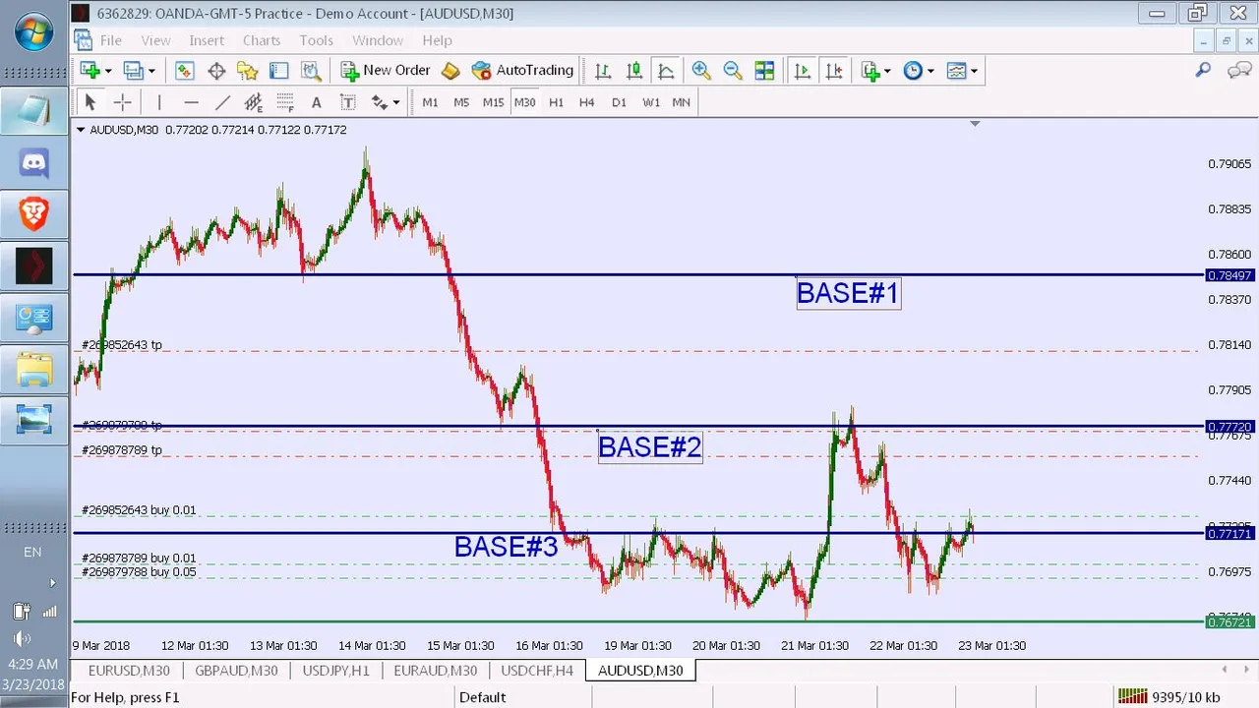1259x708 pixels.
Task: Expand the New Chart dropdown arrow
Action: pyautogui.click(x=107, y=71)
